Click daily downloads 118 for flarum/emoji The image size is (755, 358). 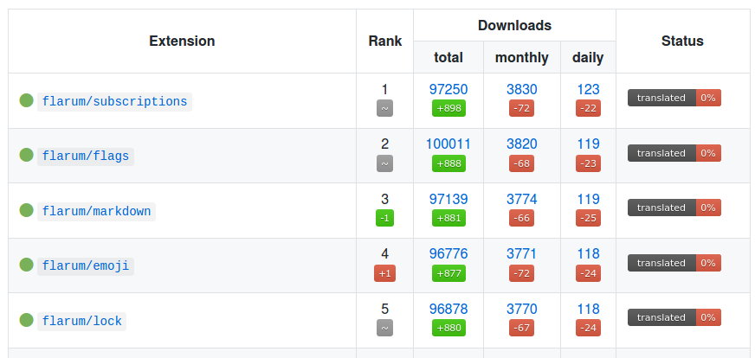pos(589,253)
